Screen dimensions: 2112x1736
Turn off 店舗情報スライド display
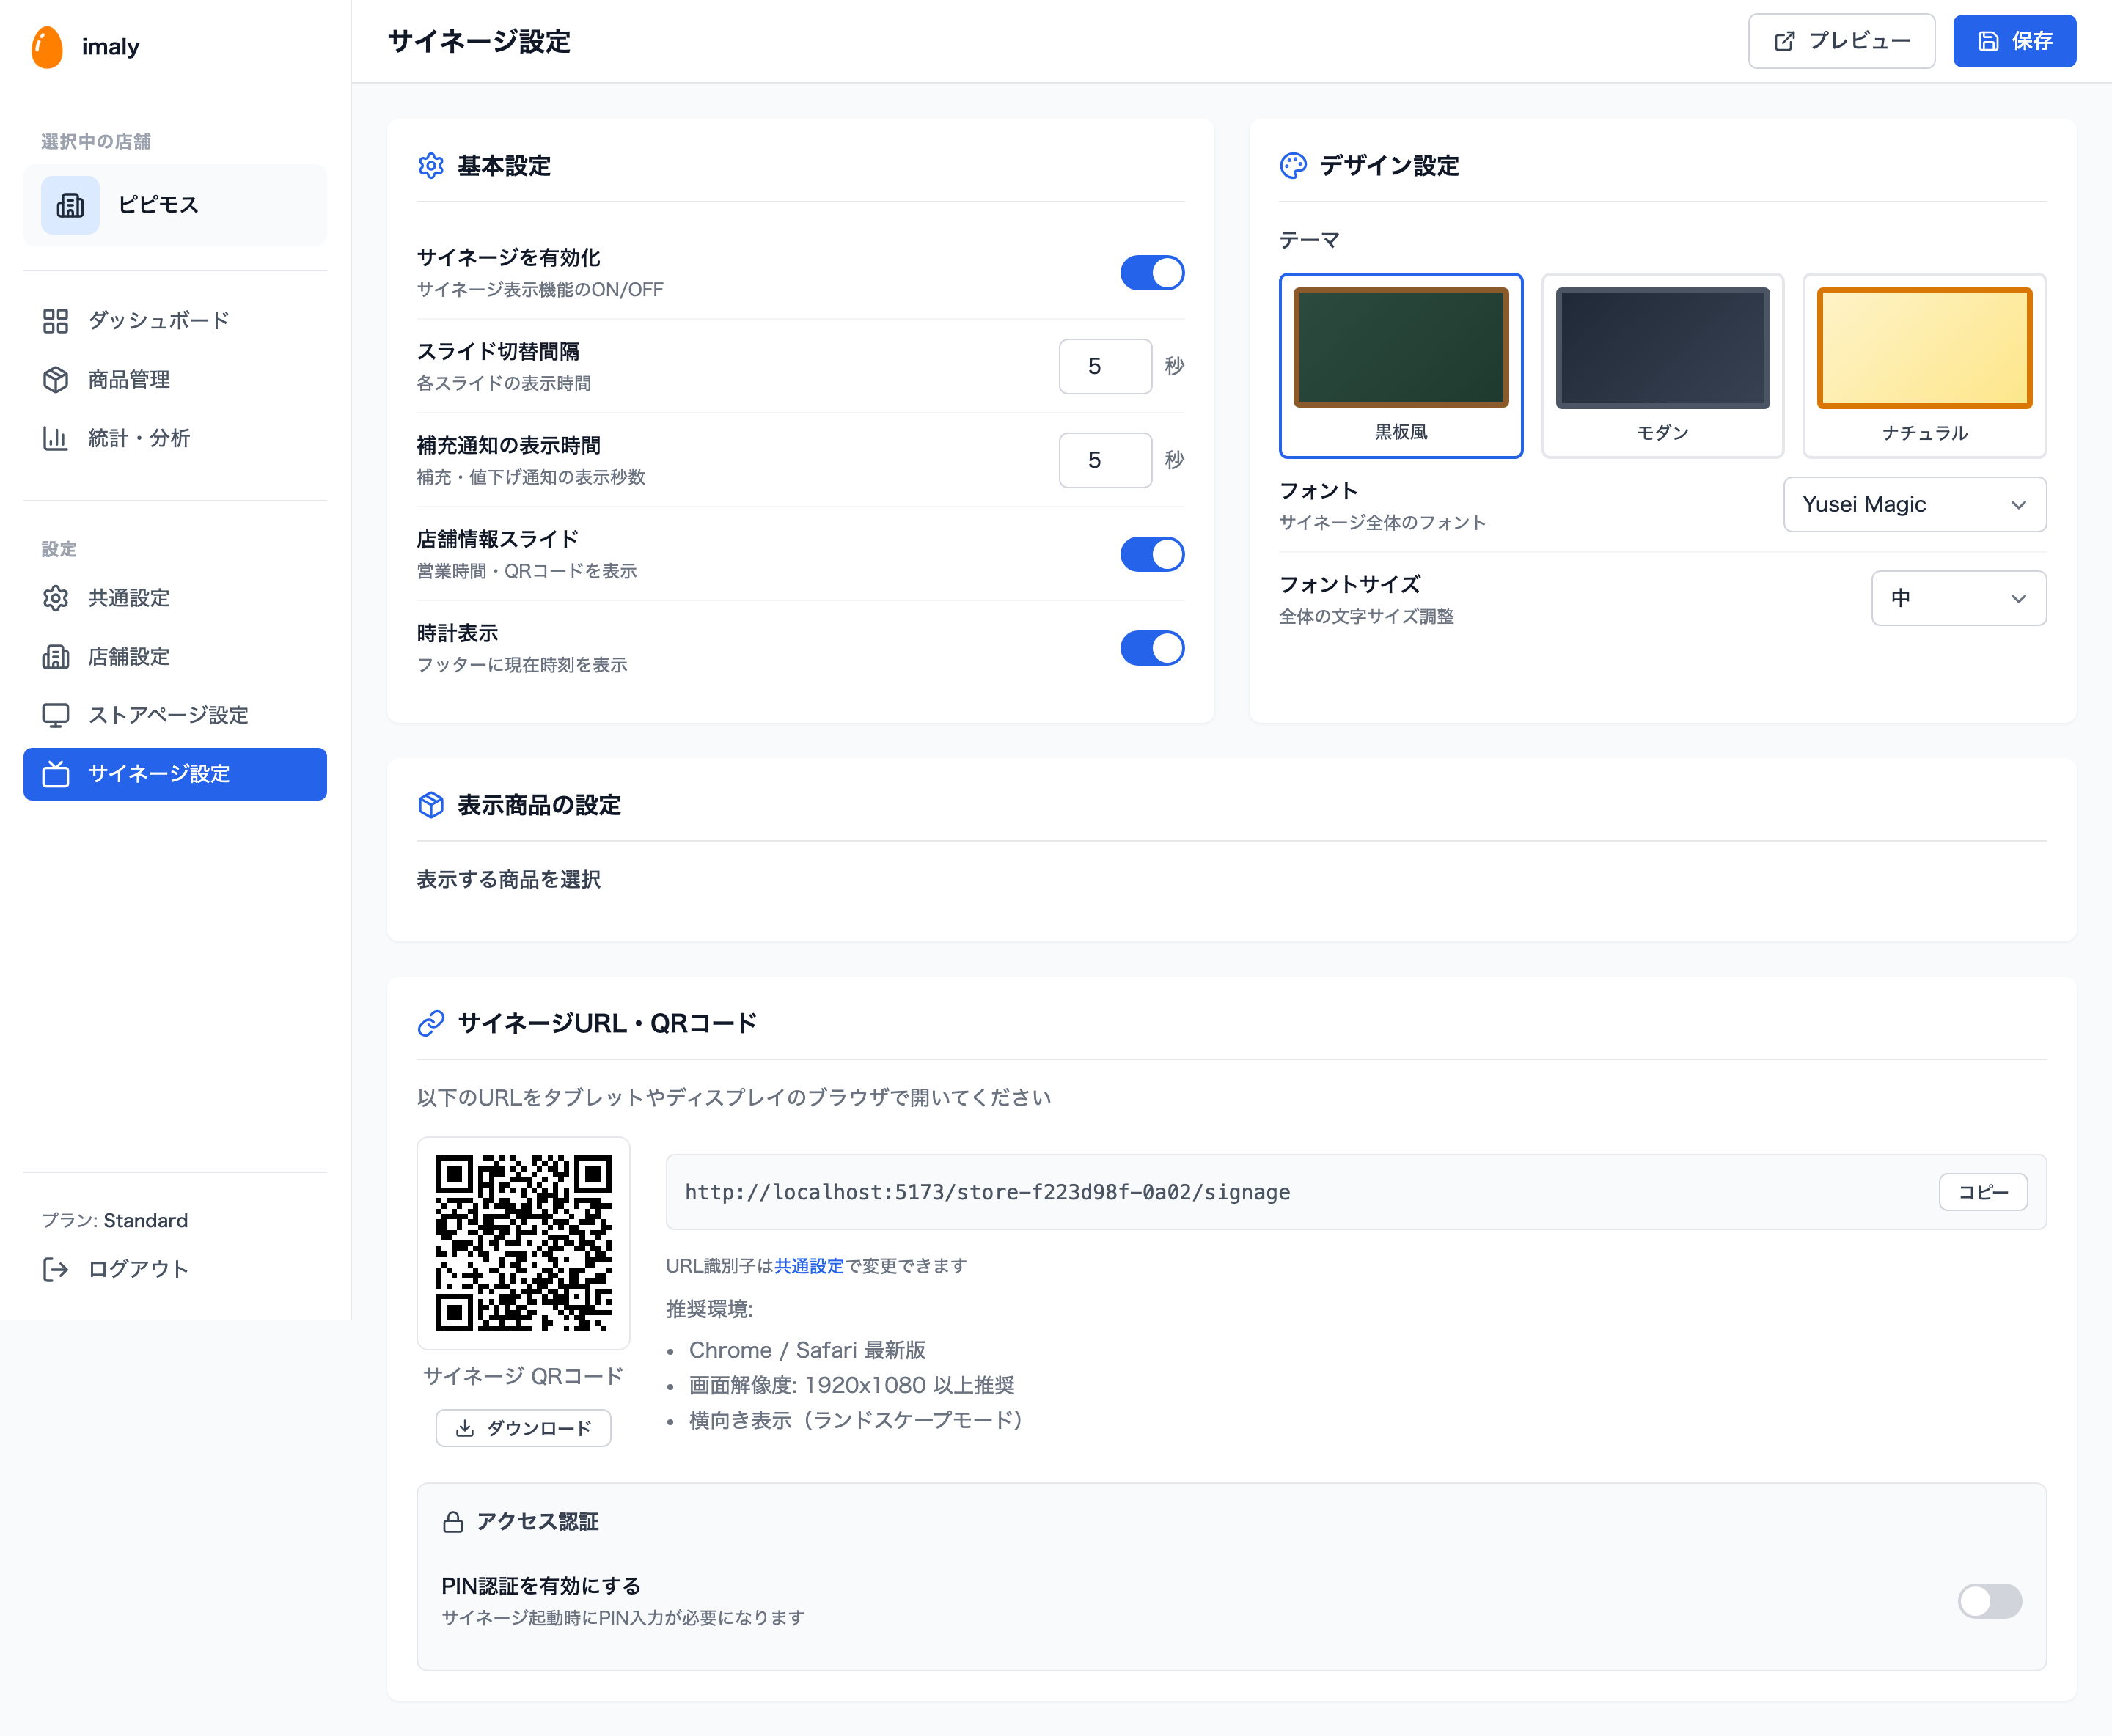pyautogui.click(x=1151, y=554)
